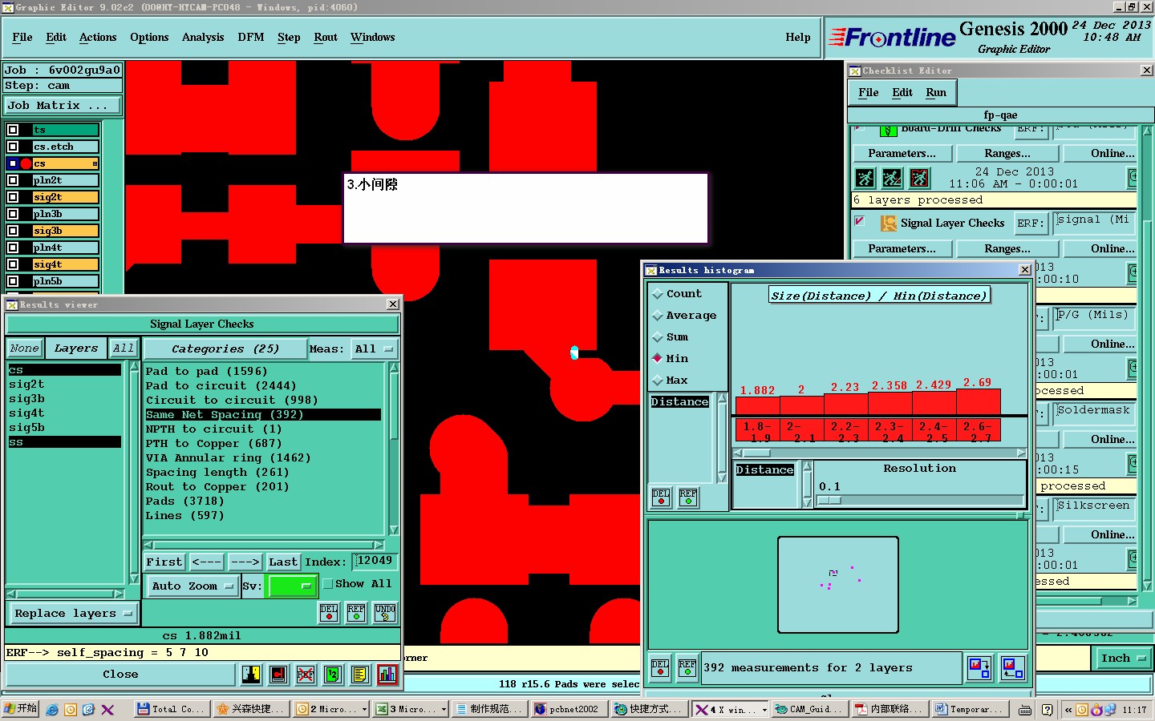Click DEL icon in Results viewer

329,613
